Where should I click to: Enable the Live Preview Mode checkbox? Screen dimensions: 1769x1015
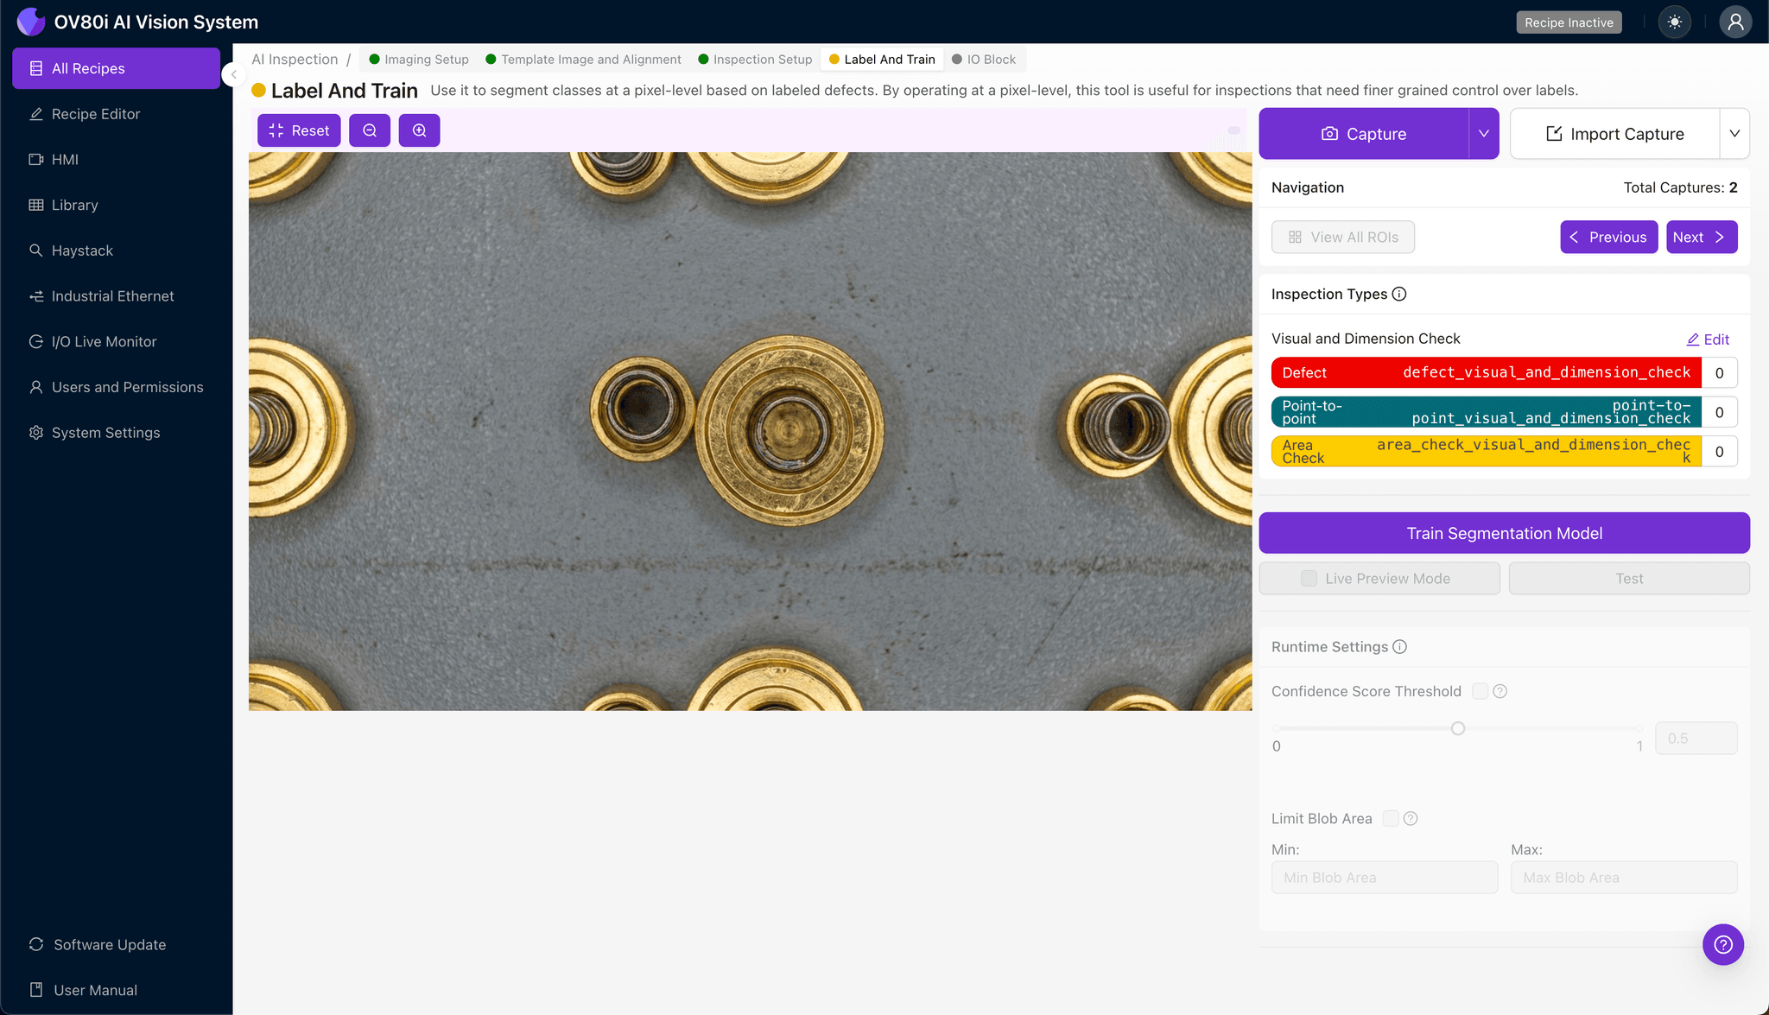click(x=1309, y=578)
